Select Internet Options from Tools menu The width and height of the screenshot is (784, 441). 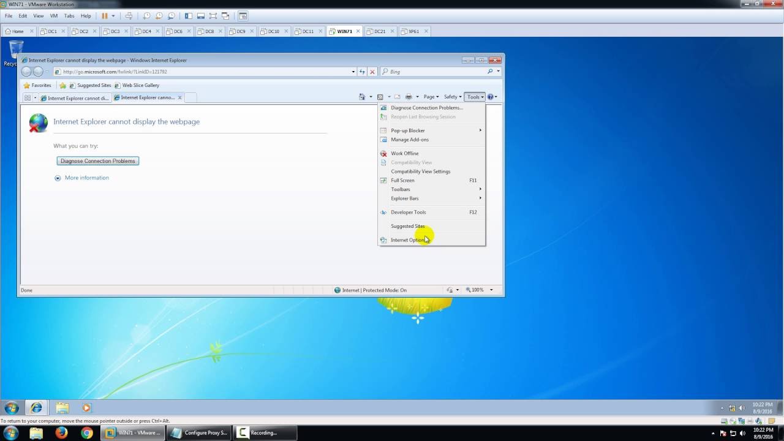click(x=431, y=240)
